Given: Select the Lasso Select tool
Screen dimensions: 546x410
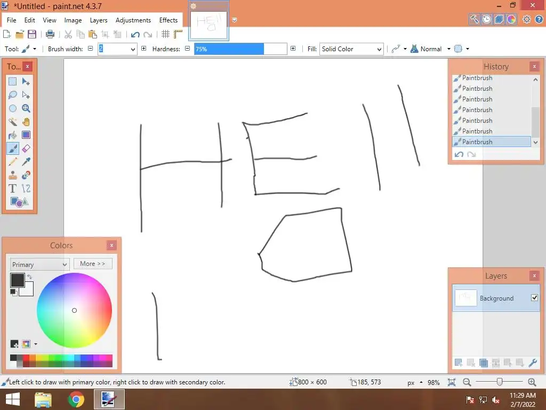Looking at the screenshot, I should 13,95.
